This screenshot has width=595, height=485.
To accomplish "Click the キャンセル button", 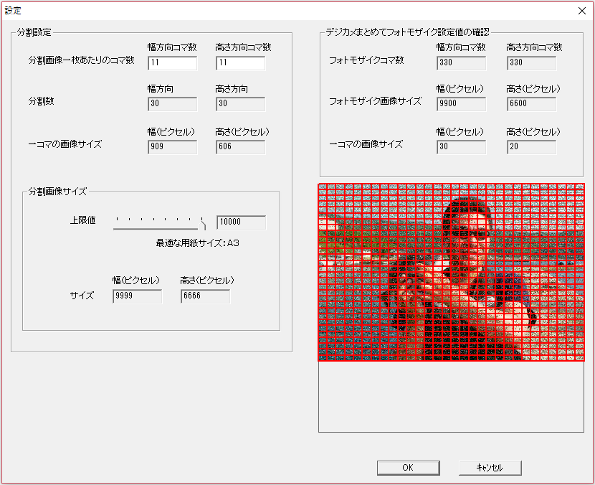I will pyautogui.click(x=490, y=468).
